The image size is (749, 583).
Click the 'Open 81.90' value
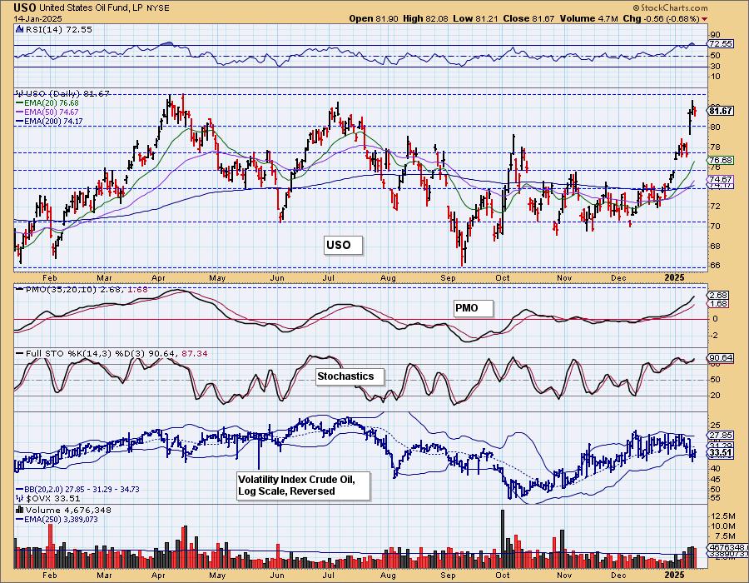coord(373,18)
